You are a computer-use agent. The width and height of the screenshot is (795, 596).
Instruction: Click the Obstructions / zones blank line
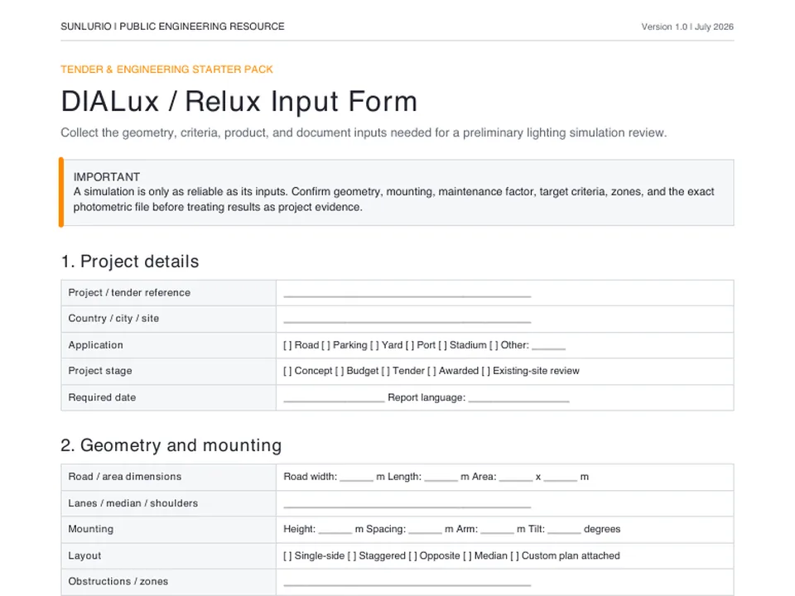(407, 584)
